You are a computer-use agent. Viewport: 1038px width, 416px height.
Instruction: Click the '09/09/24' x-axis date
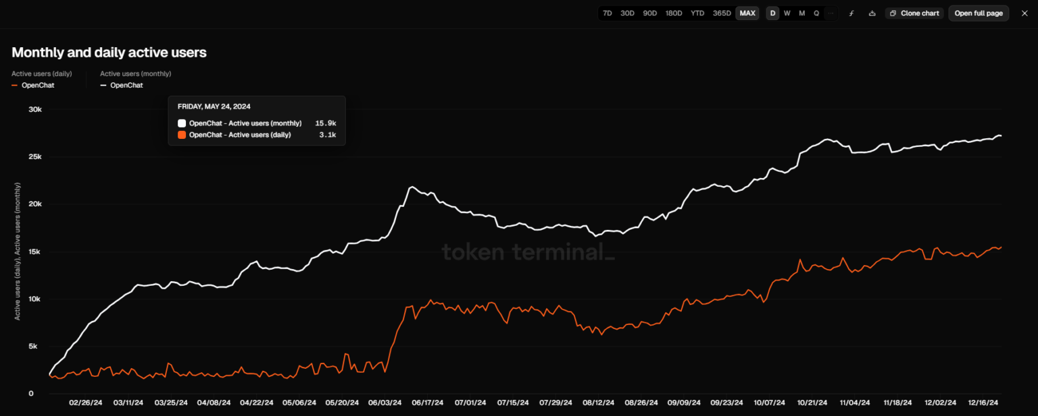684,403
